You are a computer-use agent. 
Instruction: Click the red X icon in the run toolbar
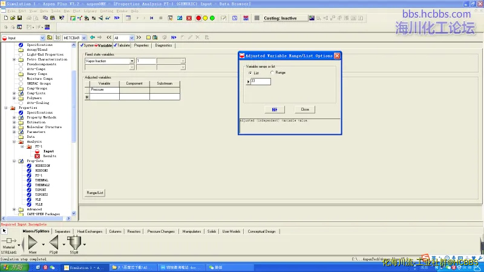point(189,18)
